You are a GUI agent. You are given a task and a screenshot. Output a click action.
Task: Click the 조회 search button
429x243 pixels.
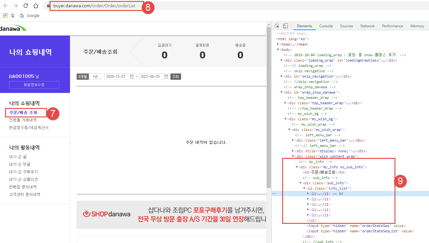(x=176, y=77)
